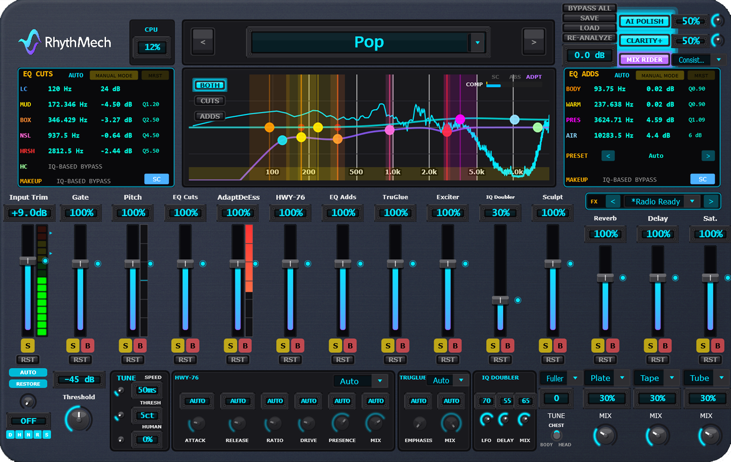This screenshot has height=462, width=731.
Task: Click the previous preset arrow beside Pop
Action: [x=203, y=42]
